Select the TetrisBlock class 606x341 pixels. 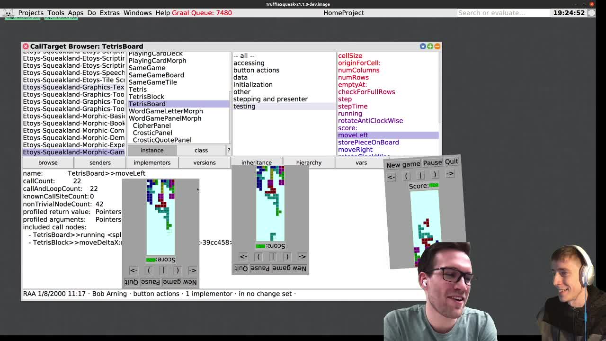click(x=146, y=97)
